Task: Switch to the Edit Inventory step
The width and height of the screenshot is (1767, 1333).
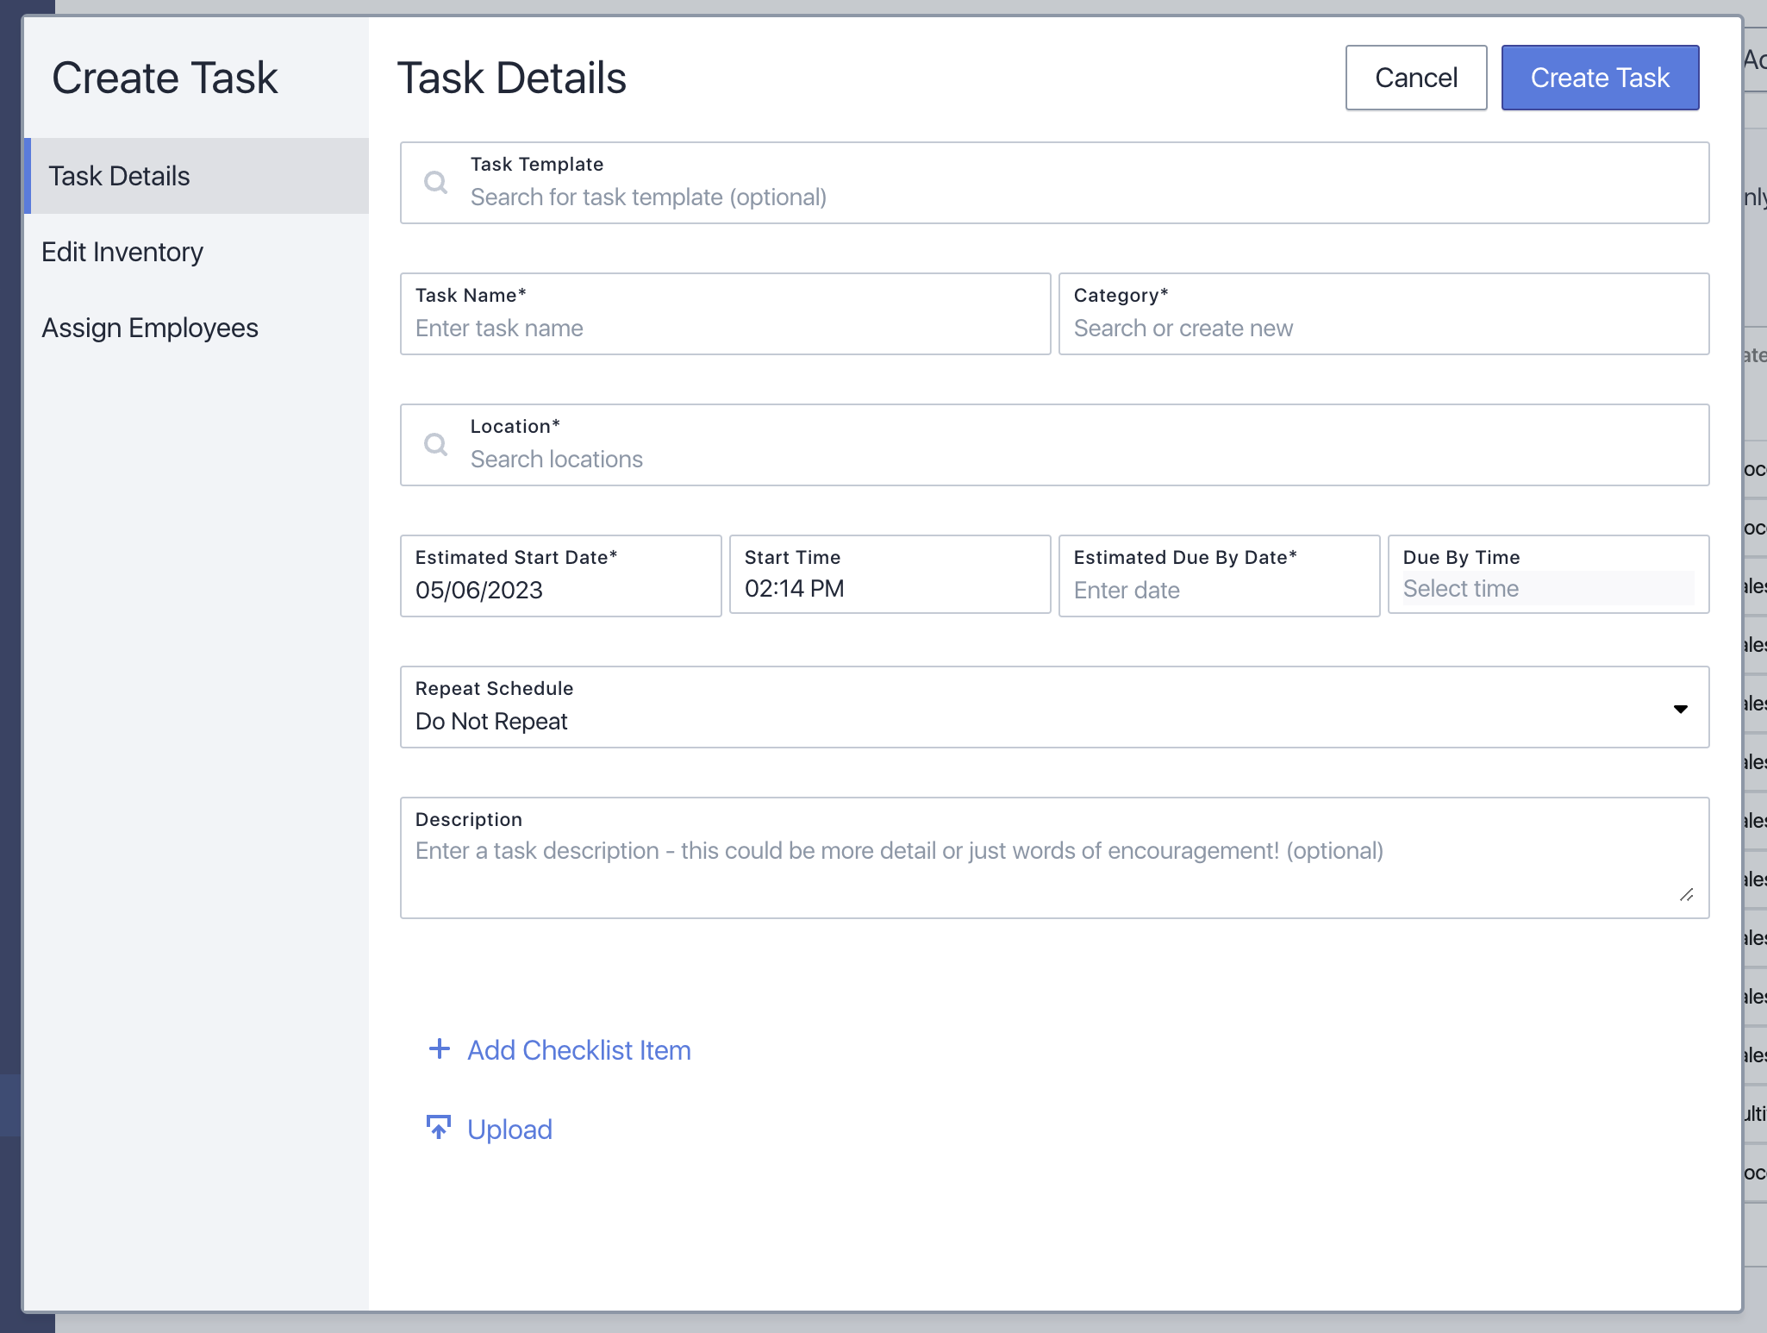Action: [122, 252]
